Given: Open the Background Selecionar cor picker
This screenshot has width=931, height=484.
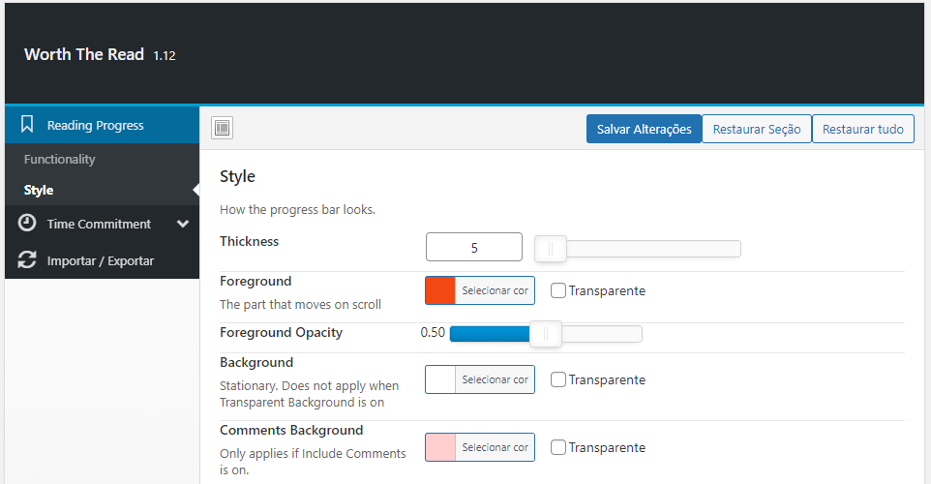Looking at the screenshot, I should (x=495, y=379).
